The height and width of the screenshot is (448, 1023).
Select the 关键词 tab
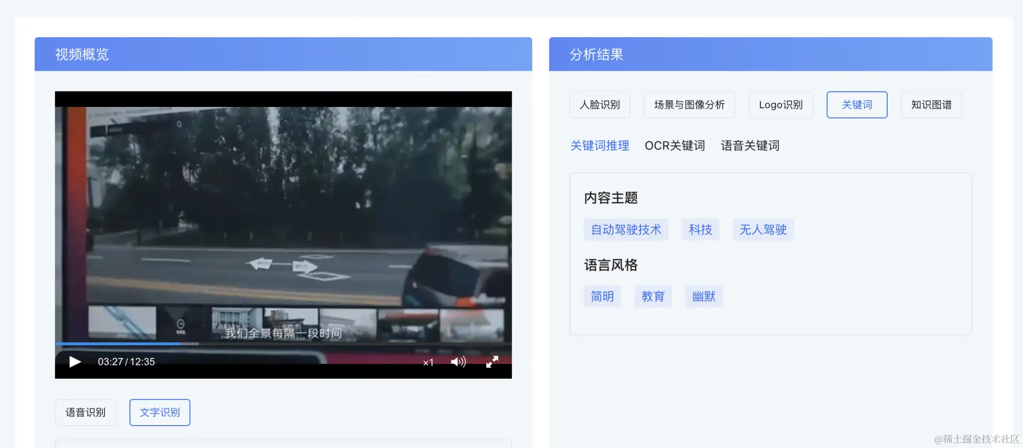point(857,105)
